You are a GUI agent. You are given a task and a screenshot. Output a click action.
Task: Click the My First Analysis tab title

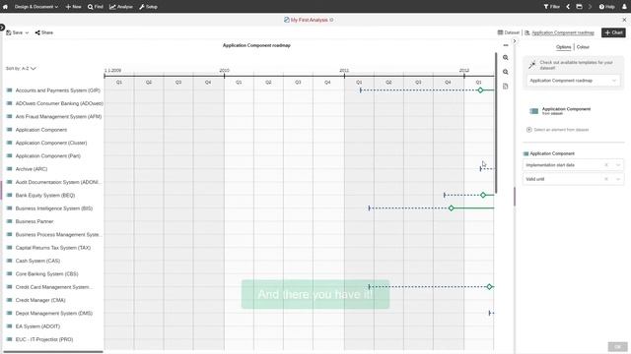(309, 20)
